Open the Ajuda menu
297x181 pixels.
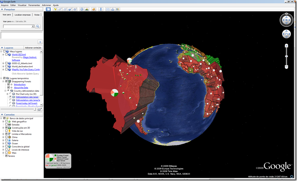coord(56,5)
